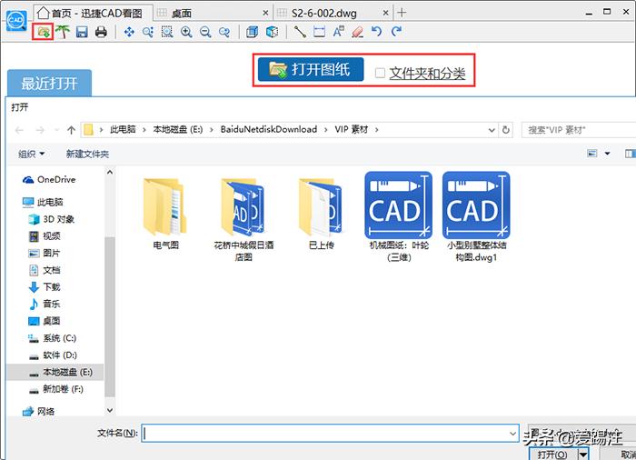Viewport: 636px width, 460px height.
Task: Open the 打开 button split arrow
Action: [583, 455]
